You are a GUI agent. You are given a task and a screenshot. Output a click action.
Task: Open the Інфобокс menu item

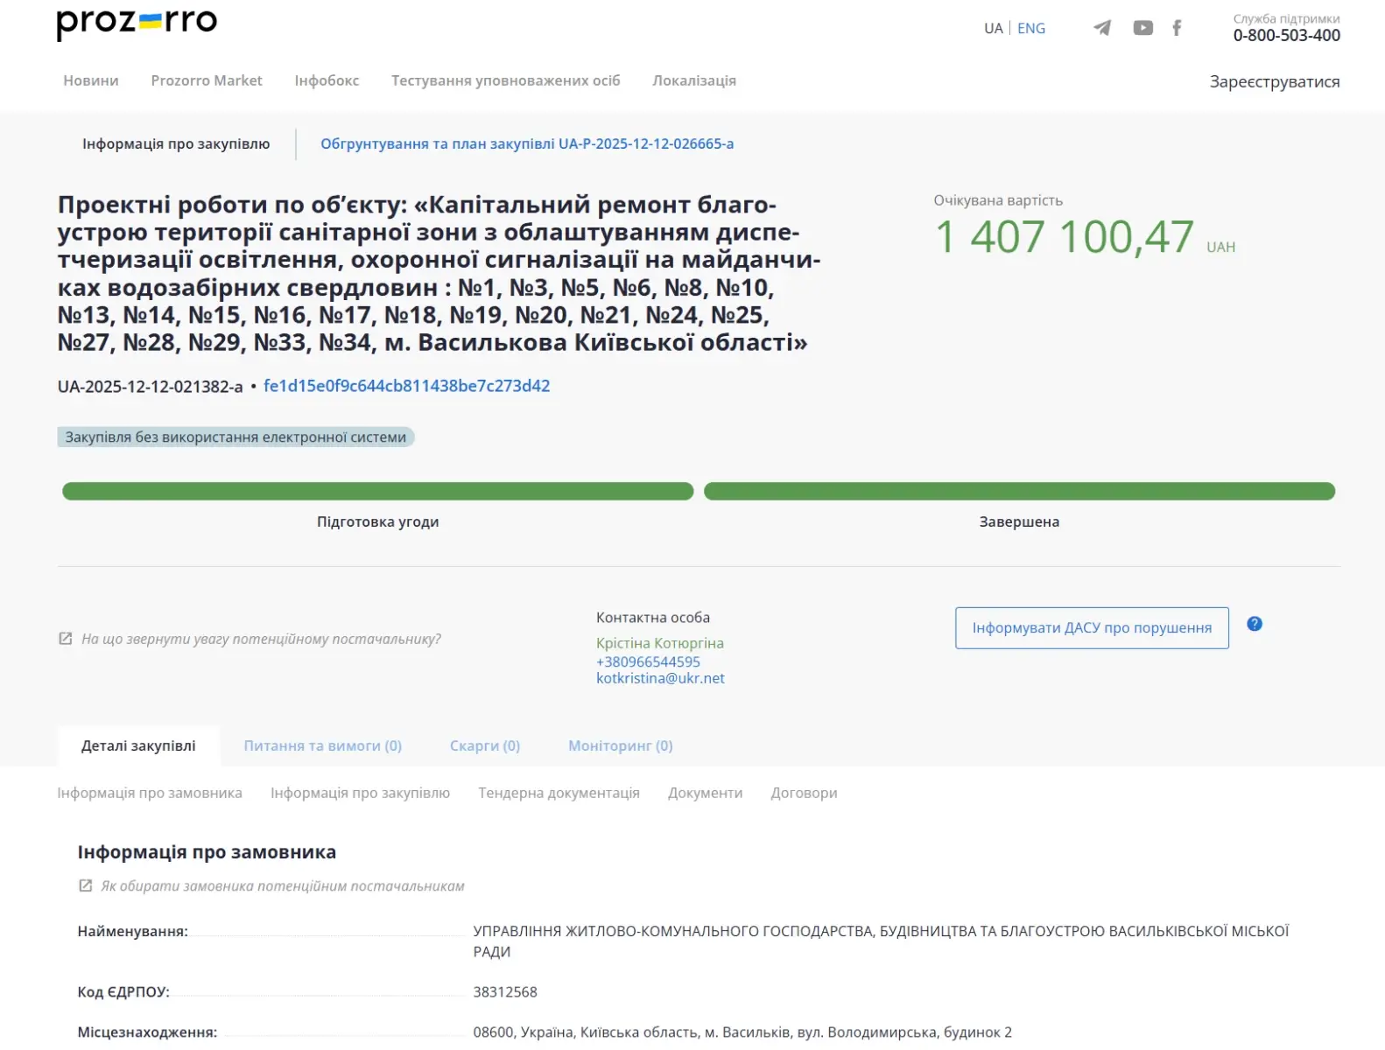click(327, 80)
